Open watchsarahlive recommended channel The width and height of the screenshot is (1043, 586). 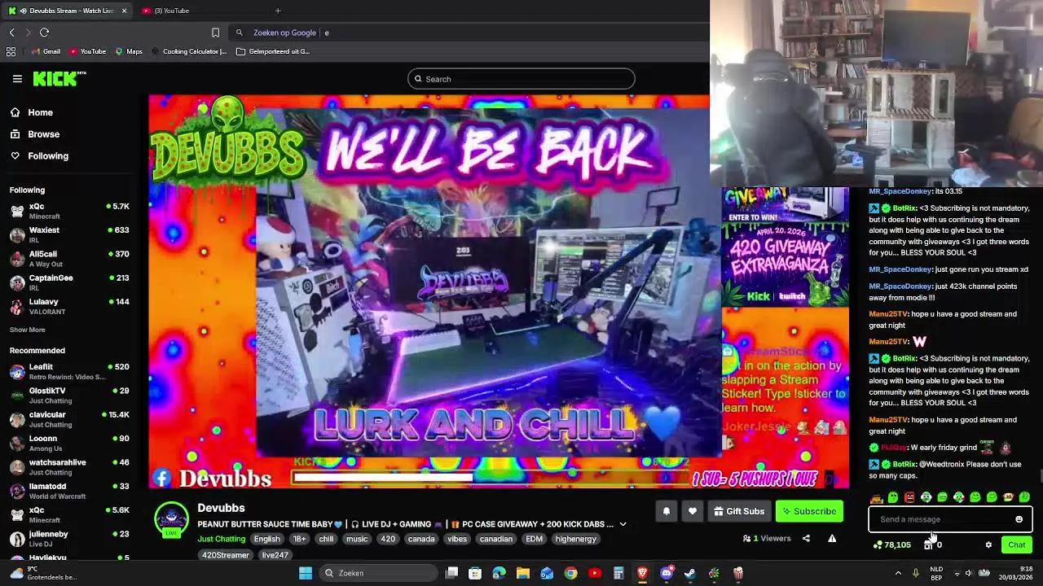pyautogui.click(x=69, y=466)
